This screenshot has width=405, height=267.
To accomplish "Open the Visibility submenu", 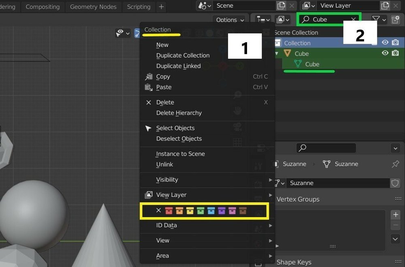I will point(167,180).
